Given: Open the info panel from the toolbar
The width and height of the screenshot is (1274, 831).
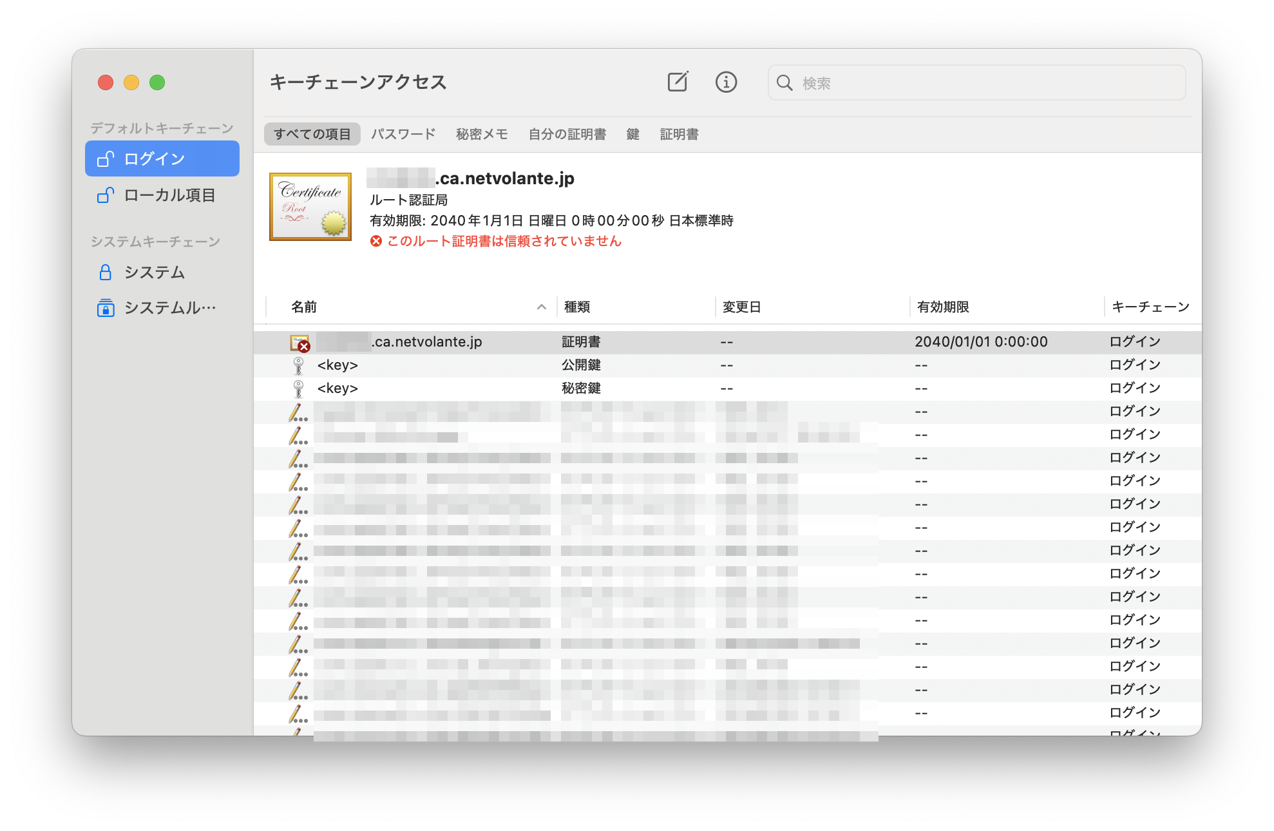Looking at the screenshot, I should (726, 82).
